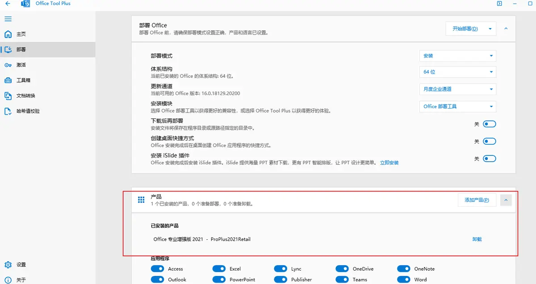The image size is (536, 284).
Task: Click the back arrow icon
Action: (8, 4)
